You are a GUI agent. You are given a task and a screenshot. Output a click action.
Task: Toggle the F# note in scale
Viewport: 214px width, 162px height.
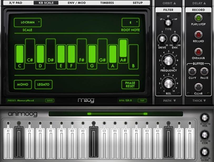coord(82,51)
